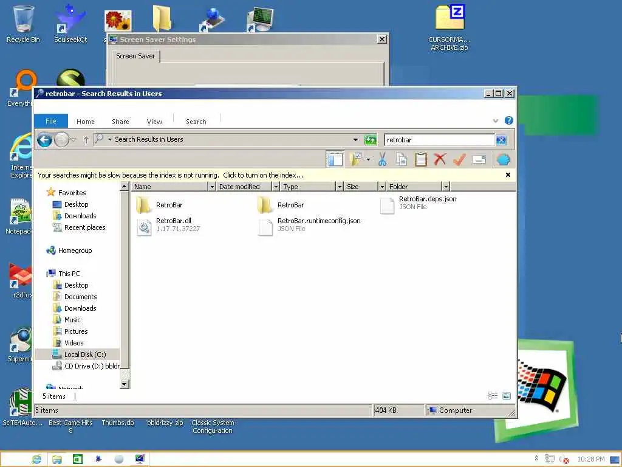This screenshot has width=622, height=467.
Task: Cut using the scissors icon
Action: click(x=383, y=160)
